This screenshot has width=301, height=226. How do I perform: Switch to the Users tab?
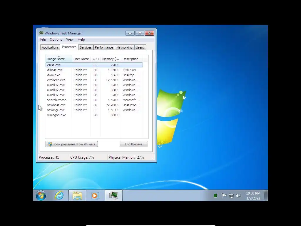point(140,47)
